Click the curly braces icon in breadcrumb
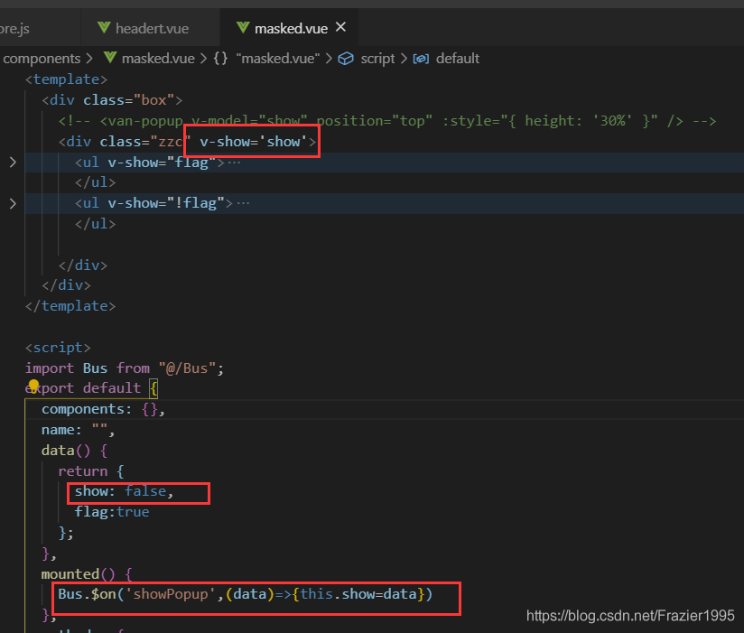744x633 pixels. coord(220,59)
